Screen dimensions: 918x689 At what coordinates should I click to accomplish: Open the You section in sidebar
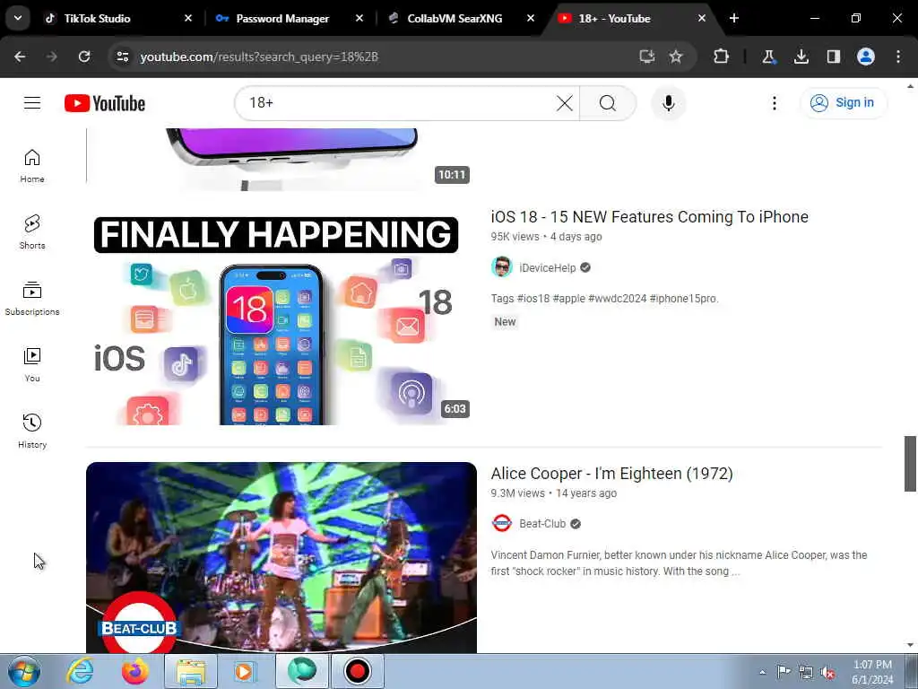(x=32, y=364)
